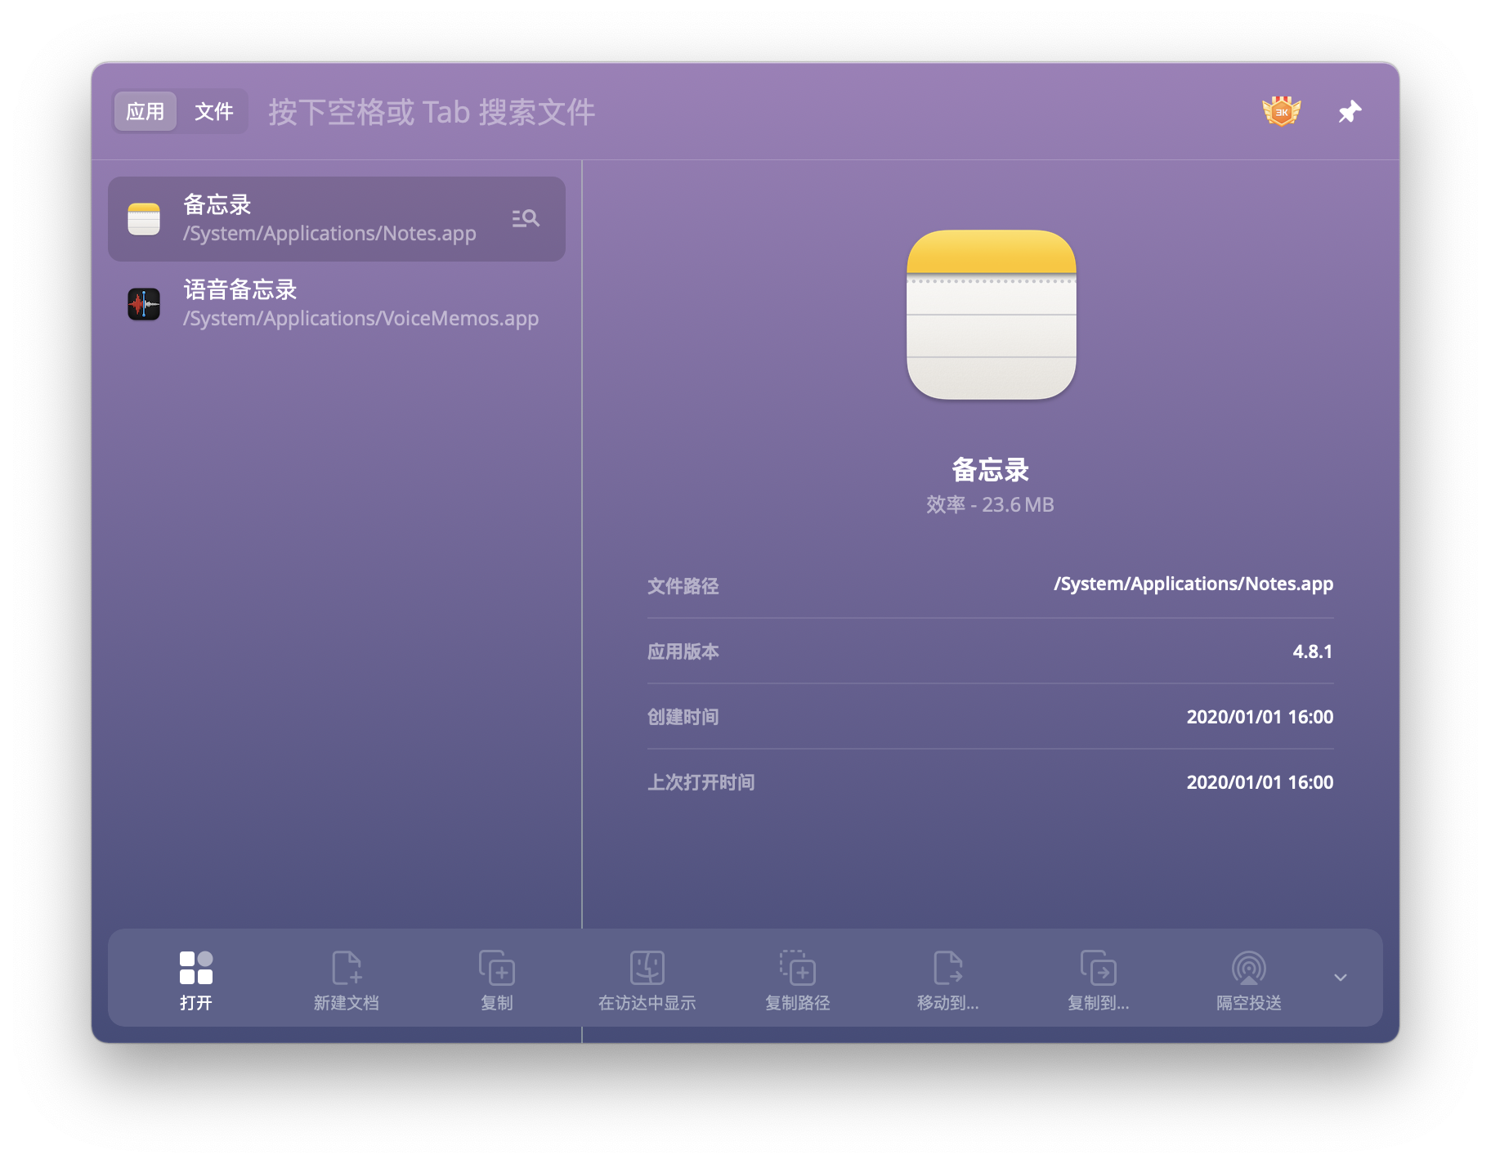
Task: Click the 隔空投送 AirDrop action
Action: (x=1249, y=980)
